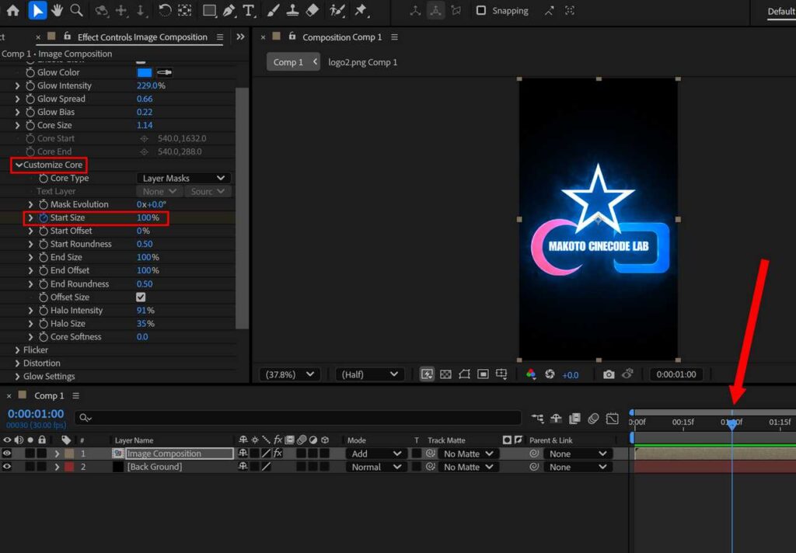Expand the Glow Settings group
Viewport: 796px width, 553px height.
point(18,377)
